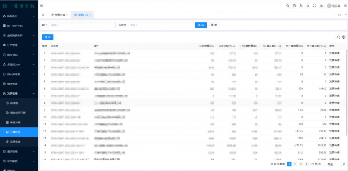The image size is (348, 171).
Task: Click the 导出 export button
Action: pos(47,37)
